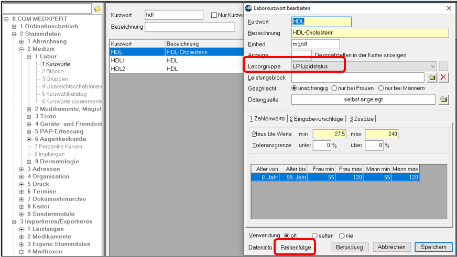Collapse the 0 CGM MEDXPERT root node

point(7,19)
